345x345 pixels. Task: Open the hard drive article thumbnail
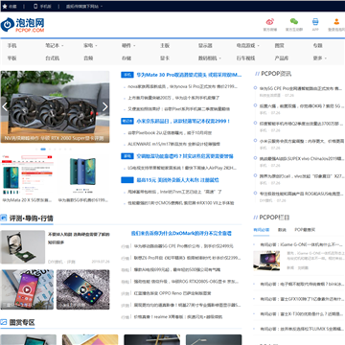coord(23,247)
